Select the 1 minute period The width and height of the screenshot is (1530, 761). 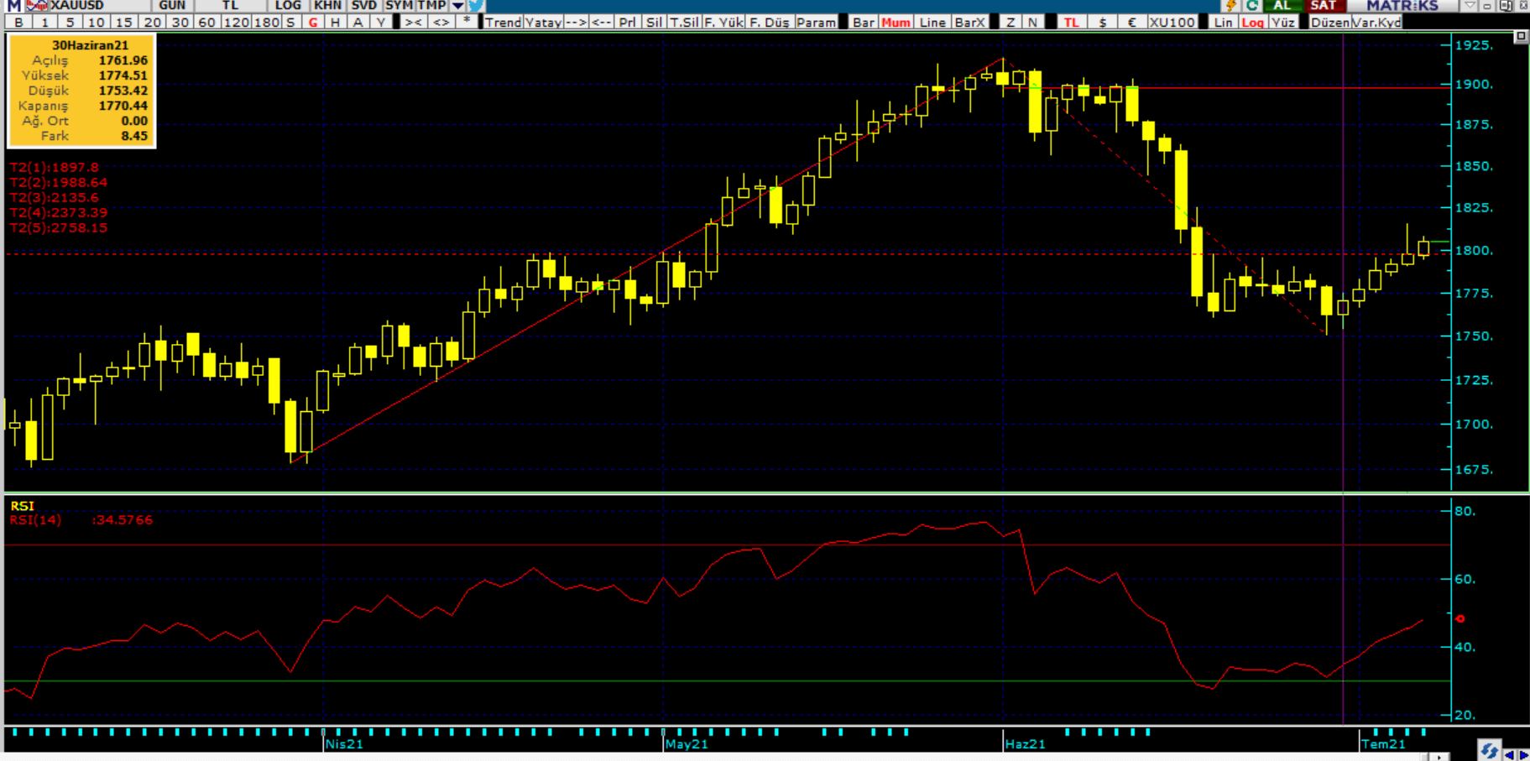point(45,23)
